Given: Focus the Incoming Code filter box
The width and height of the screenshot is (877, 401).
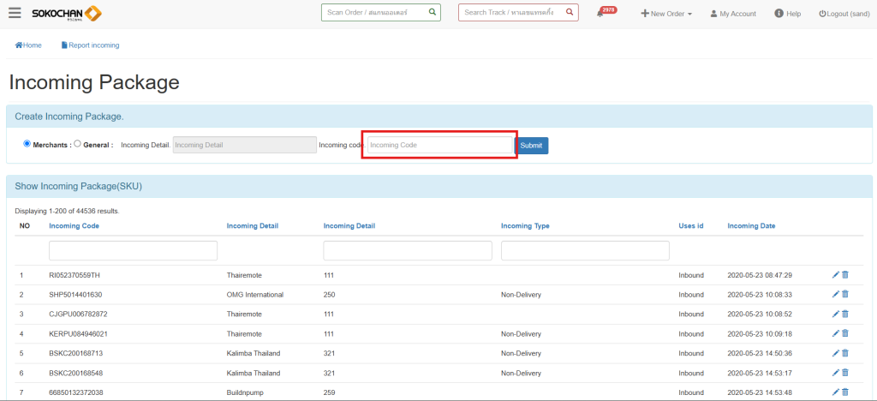Looking at the screenshot, I should coord(133,250).
